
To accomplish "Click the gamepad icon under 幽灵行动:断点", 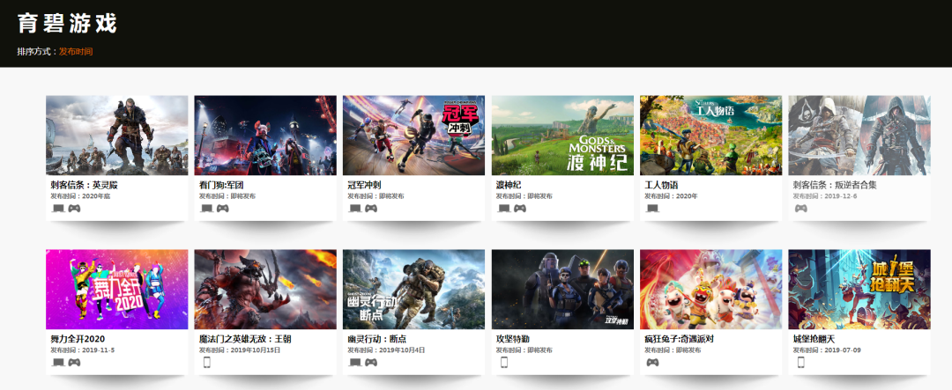I will click(371, 363).
